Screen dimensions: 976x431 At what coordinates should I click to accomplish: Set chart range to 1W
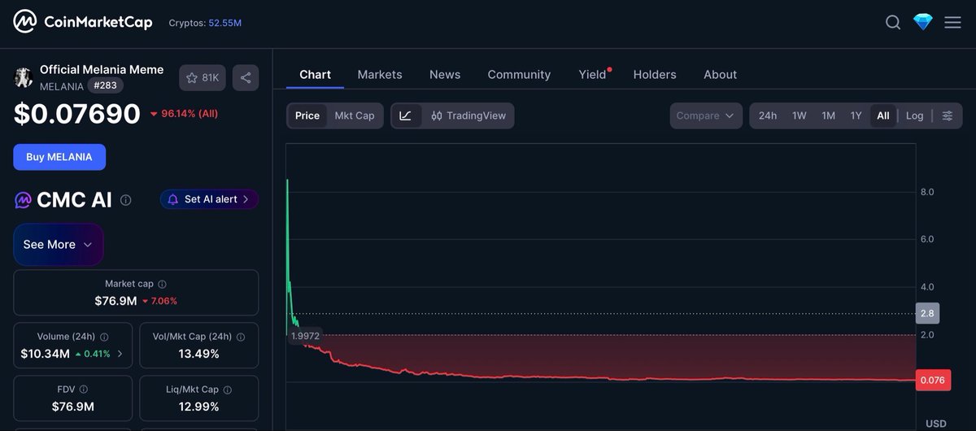point(800,115)
